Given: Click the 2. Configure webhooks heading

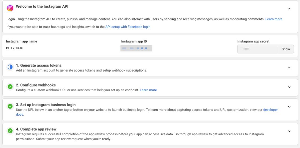Looking at the screenshot, I should pyautogui.click(x=36, y=85).
